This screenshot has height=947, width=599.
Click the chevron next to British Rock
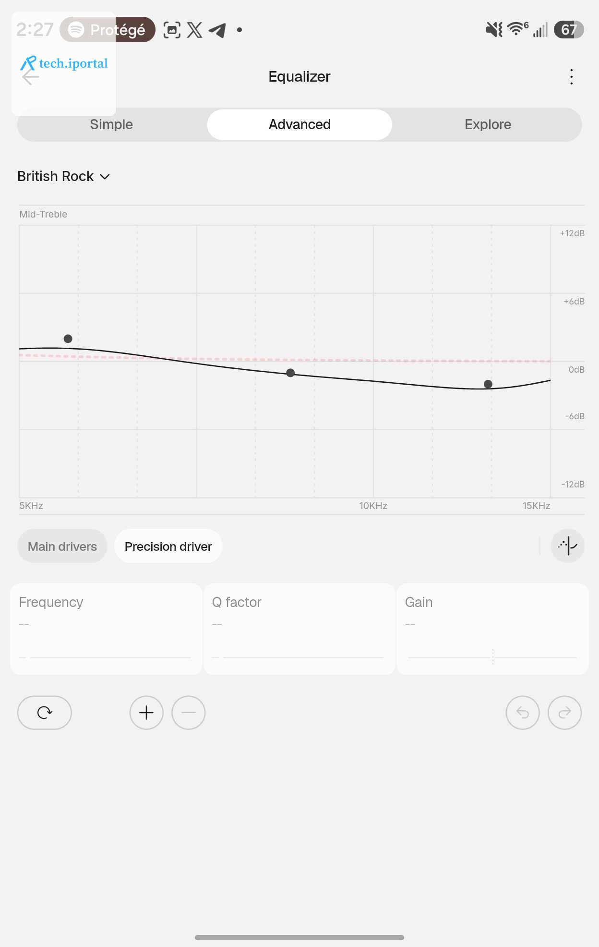coord(105,177)
